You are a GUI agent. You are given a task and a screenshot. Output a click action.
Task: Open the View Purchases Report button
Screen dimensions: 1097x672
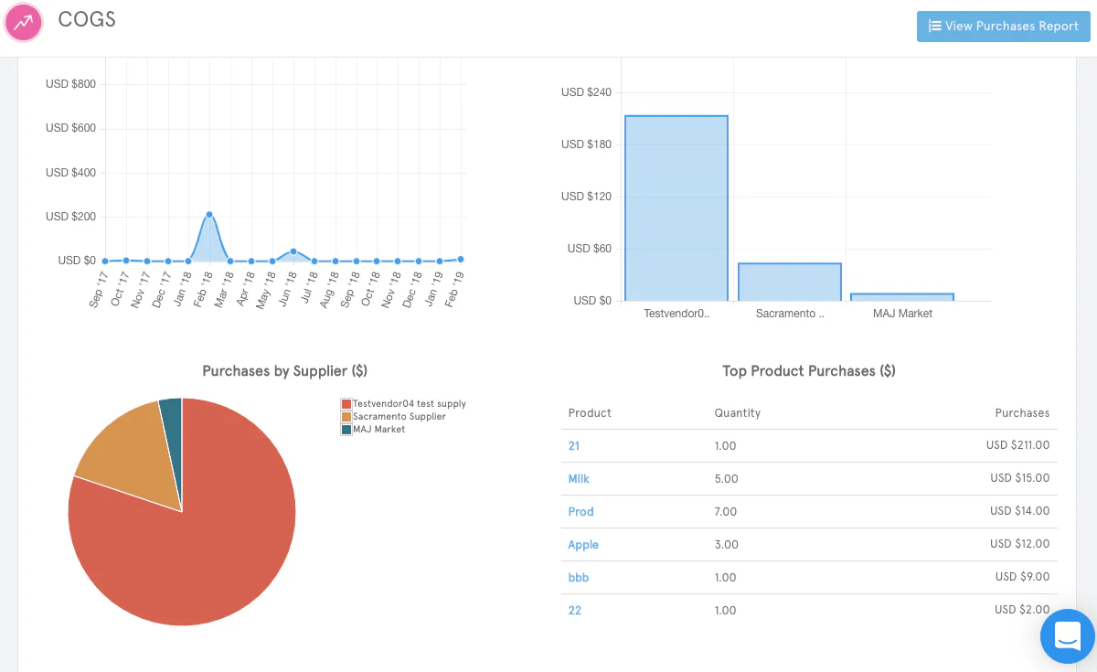click(1004, 27)
